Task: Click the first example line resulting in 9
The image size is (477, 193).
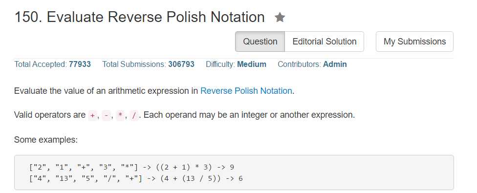Action: [x=132, y=167]
